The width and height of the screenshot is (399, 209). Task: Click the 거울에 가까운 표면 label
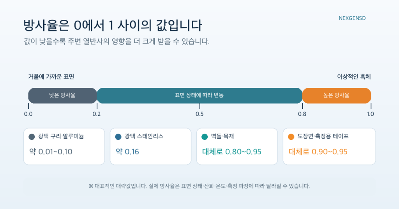[x=51, y=77]
